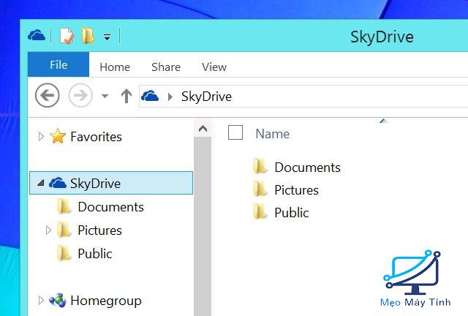The image size is (468, 316).
Task: Switch to the Home ribbon tab
Action: (x=115, y=67)
